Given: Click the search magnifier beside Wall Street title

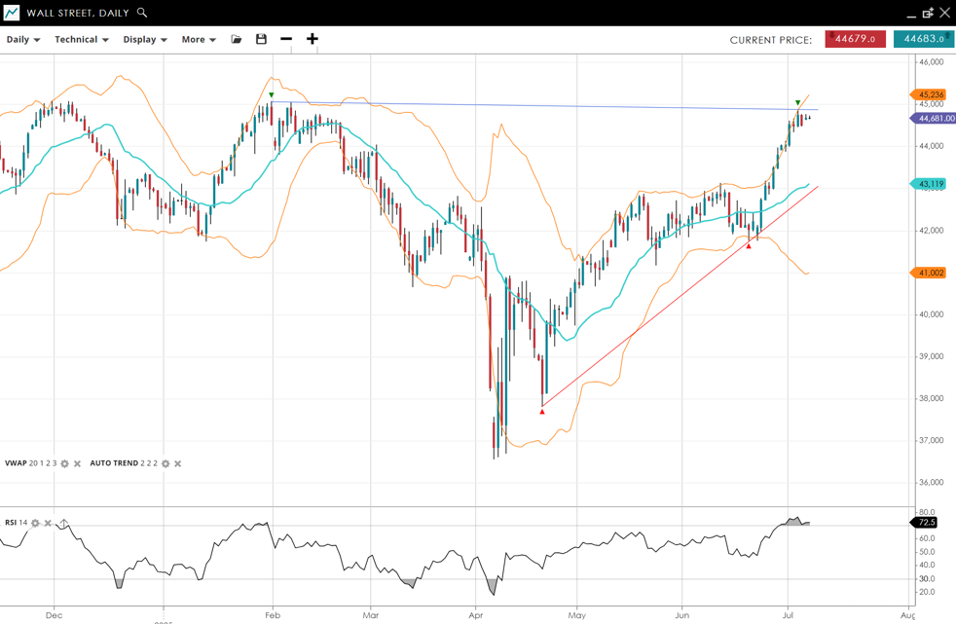Looking at the screenshot, I should tap(142, 13).
